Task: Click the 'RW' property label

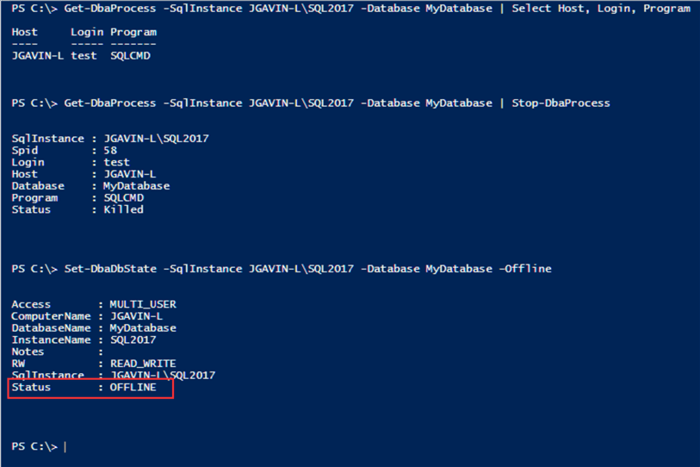Action: pos(18,364)
